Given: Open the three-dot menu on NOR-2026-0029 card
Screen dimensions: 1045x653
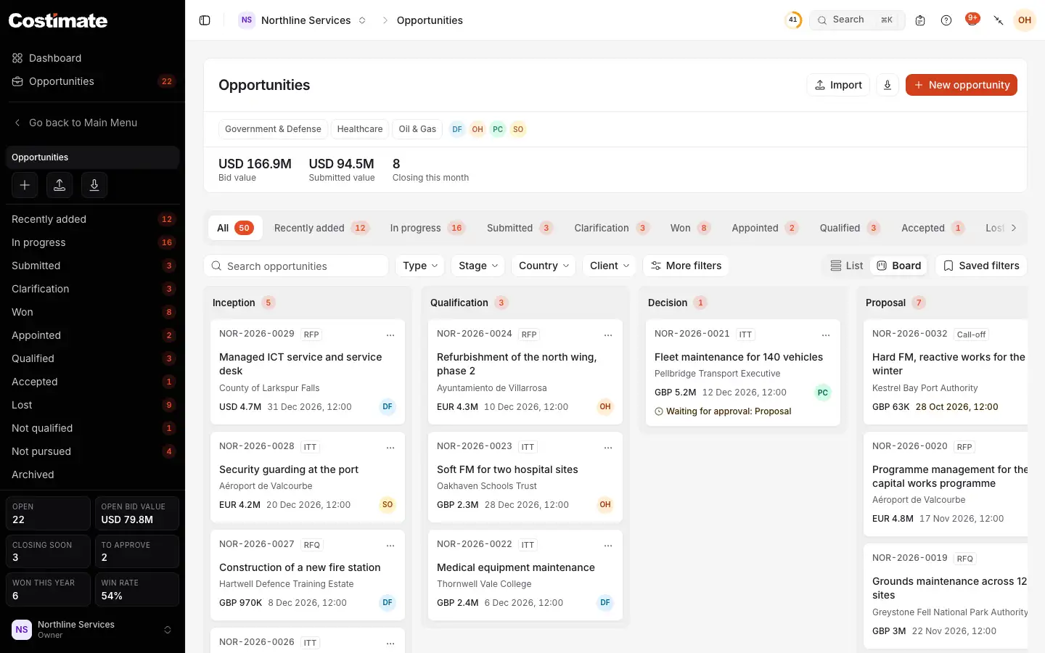Looking at the screenshot, I should tap(390, 335).
